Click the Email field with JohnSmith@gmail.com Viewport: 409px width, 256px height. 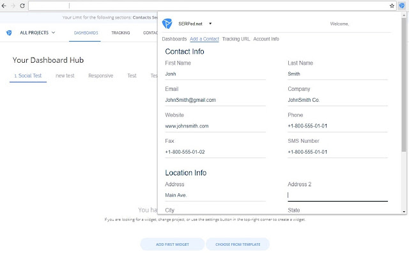click(x=215, y=100)
